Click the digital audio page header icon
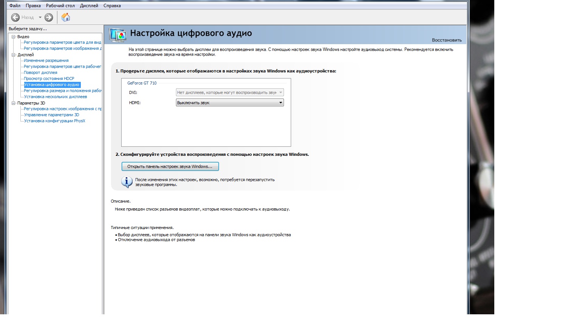The image size is (580, 326). [x=117, y=34]
